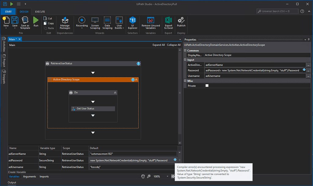
Task: Open the Arguments panel tab
Action: point(29,177)
